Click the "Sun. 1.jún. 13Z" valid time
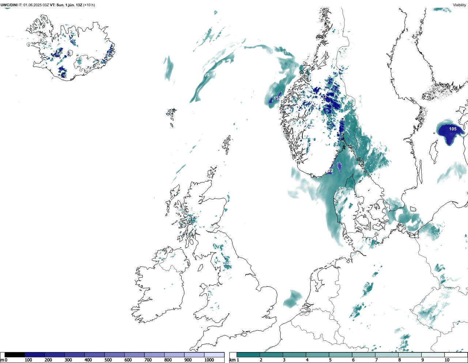This screenshot has width=468, height=363. (x=69, y=5)
